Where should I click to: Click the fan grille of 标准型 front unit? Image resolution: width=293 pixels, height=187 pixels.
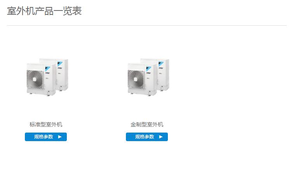click(35, 79)
